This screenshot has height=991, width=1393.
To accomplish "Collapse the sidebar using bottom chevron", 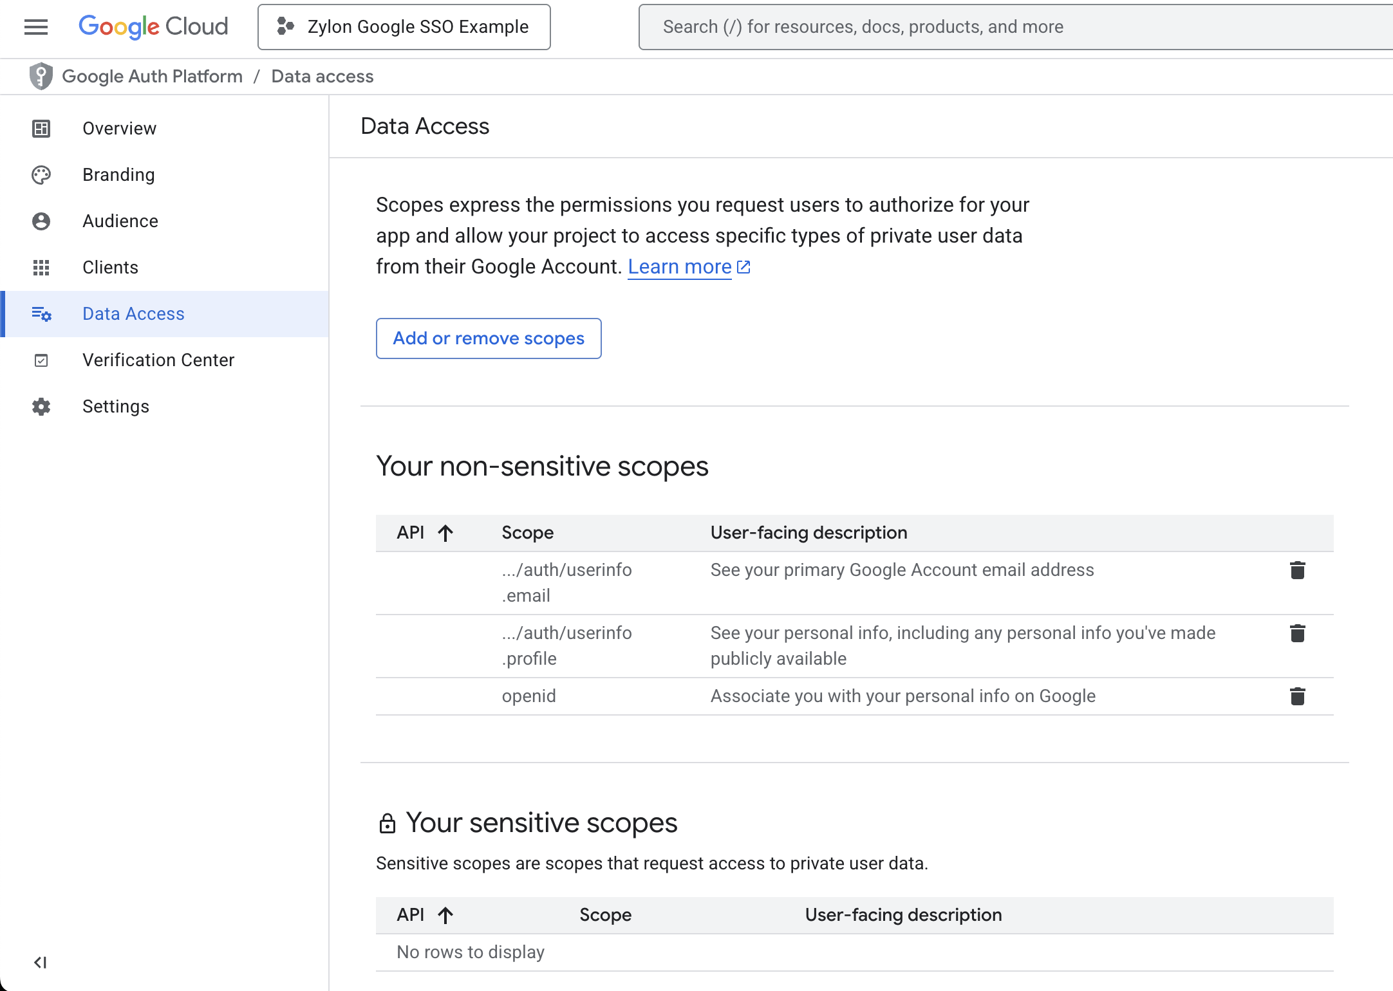I will [x=42, y=962].
